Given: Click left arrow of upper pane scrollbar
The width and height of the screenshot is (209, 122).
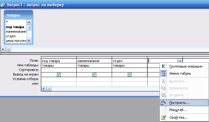Looking at the screenshot, I should point(3,49).
